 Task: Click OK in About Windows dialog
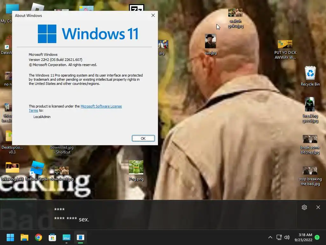point(143,138)
